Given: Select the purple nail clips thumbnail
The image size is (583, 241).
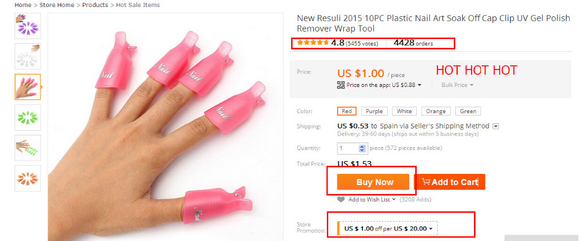Looking at the screenshot, I should pos(27,26).
